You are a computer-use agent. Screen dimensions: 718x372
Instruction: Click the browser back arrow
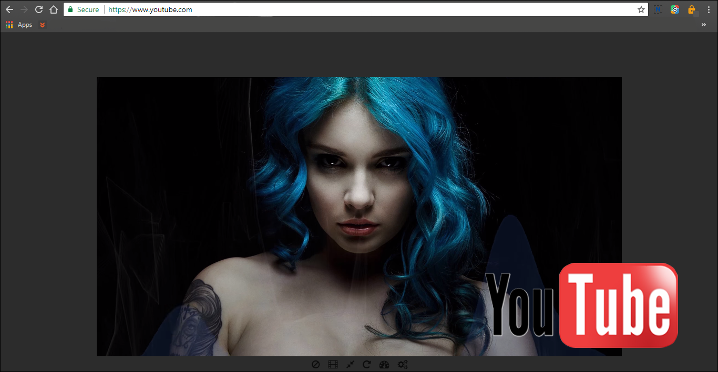pos(9,9)
